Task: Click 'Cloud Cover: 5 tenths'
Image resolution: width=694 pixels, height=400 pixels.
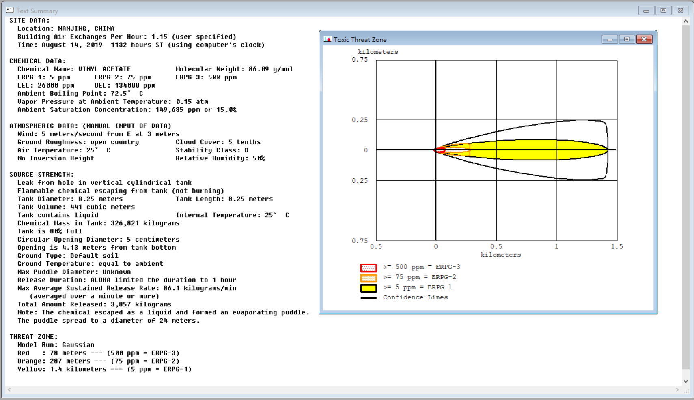Action: pos(218,142)
